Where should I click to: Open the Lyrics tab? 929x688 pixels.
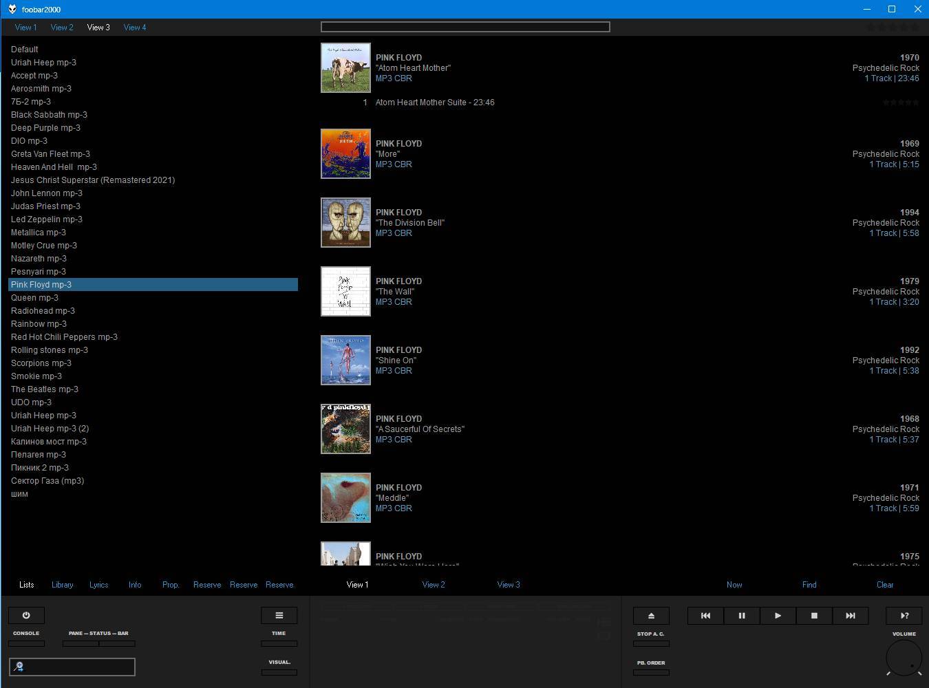pos(98,585)
